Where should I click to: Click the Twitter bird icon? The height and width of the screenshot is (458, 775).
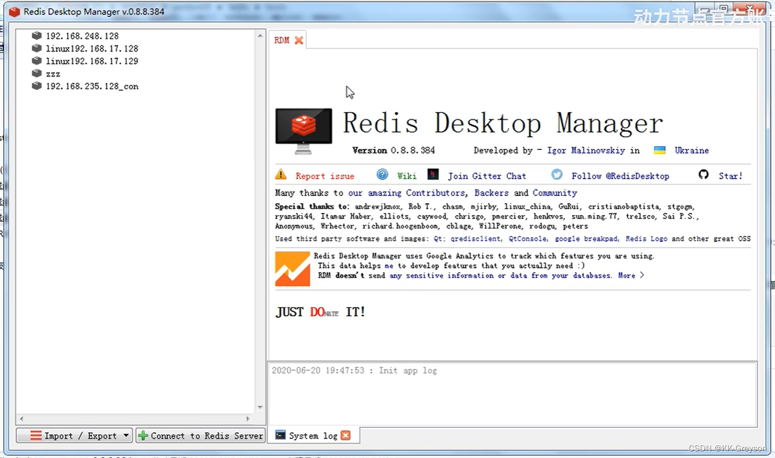click(x=557, y=175)
